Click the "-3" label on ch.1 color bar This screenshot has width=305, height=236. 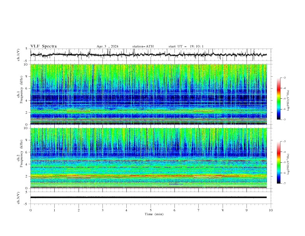(284, 78)
